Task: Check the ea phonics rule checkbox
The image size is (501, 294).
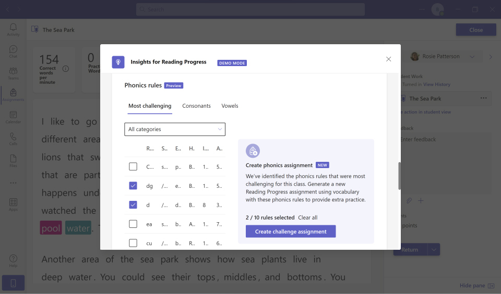Action: tap(133, 224)
